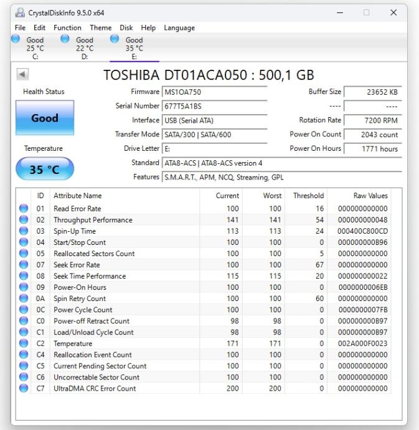Screen dimensions: 419x430
Task: Go to previous disk with the left arrow
Action: [22, 74]
